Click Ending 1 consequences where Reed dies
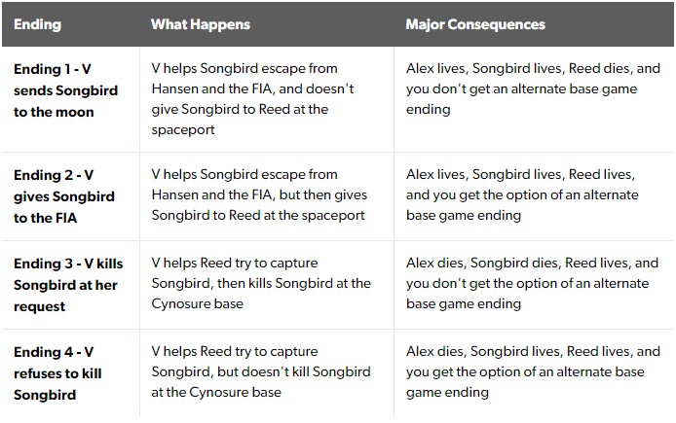Viewport: 676px width, 423px height. [x=533, y=88]
